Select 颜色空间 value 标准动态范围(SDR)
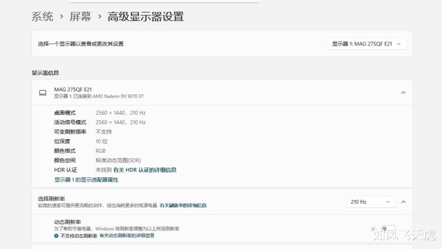This screenshot has width=442, height=249. coord(118,160)
